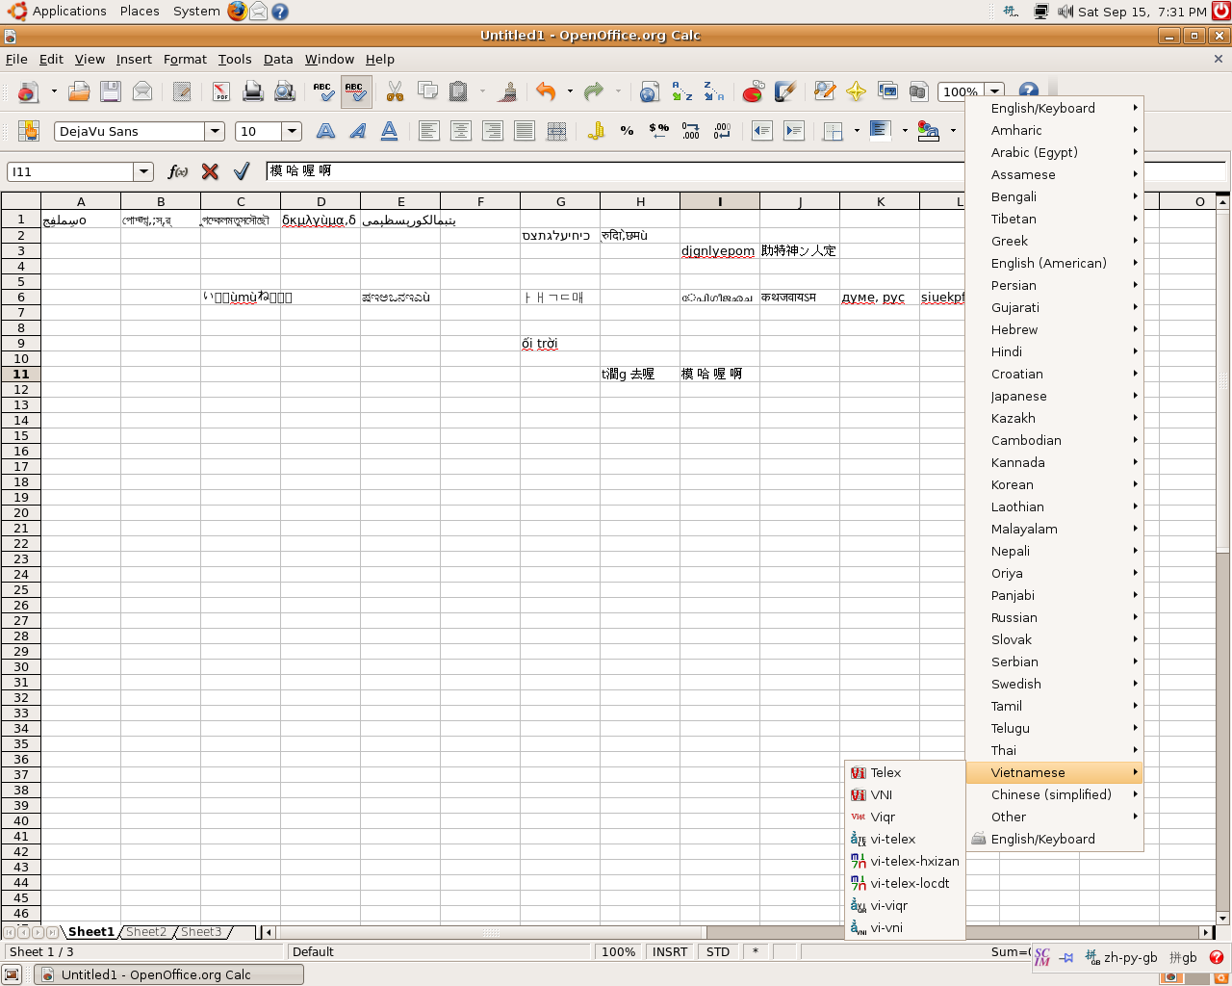Click the Merge Cells icon
This screenshot has height=986, width=1232.
(556, 132)
